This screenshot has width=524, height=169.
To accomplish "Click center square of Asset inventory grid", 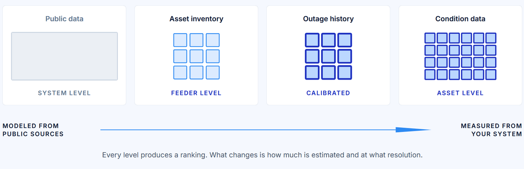I will coord(196,56).
